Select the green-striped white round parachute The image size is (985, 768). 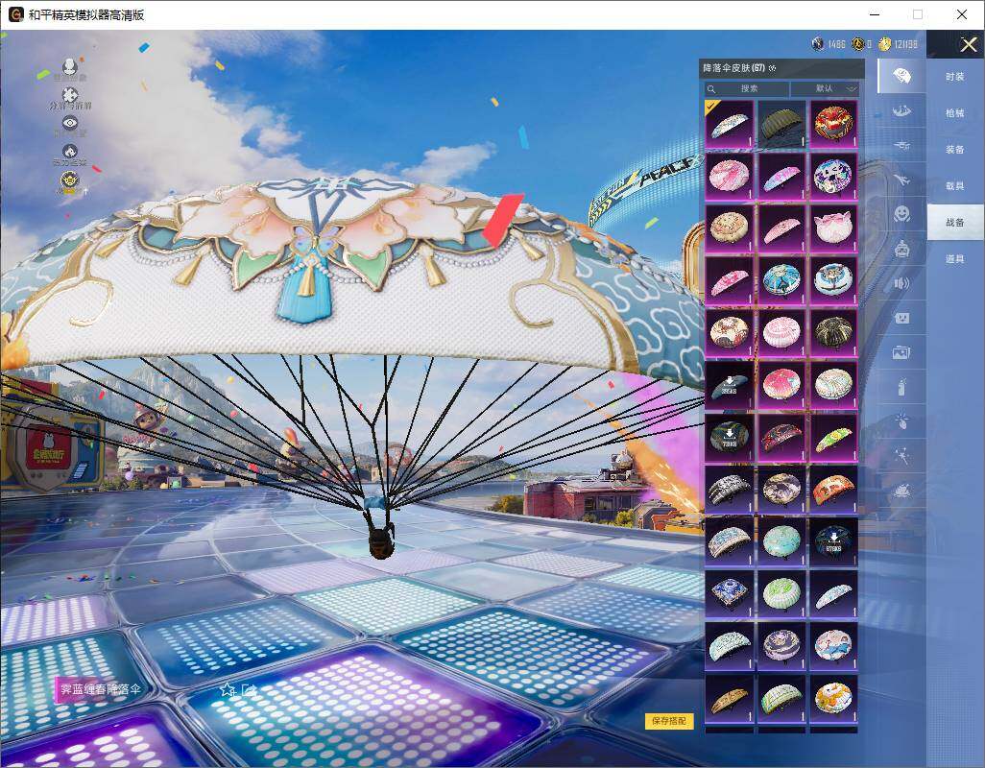(781, 592)
